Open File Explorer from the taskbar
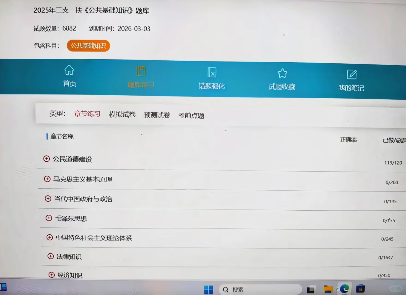The height and width of the screenshot is (295, 406). point(328,289)
